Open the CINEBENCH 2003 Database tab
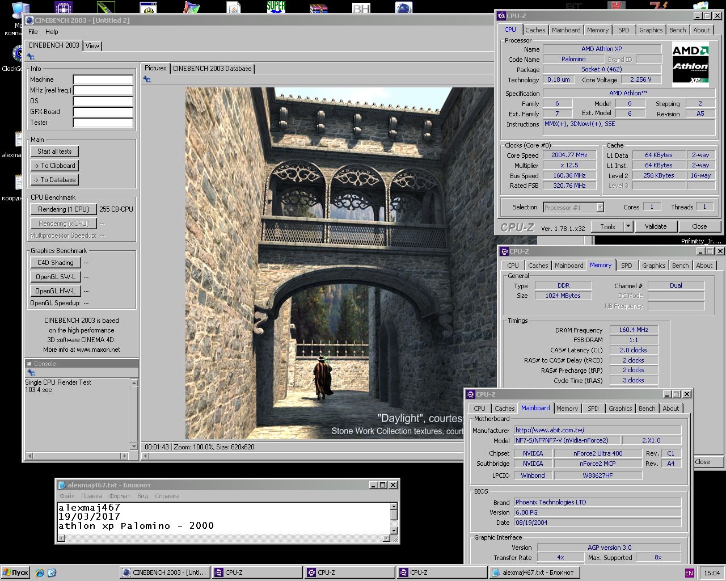The width and height of the screenshot is (726, 581). (212, 69)
